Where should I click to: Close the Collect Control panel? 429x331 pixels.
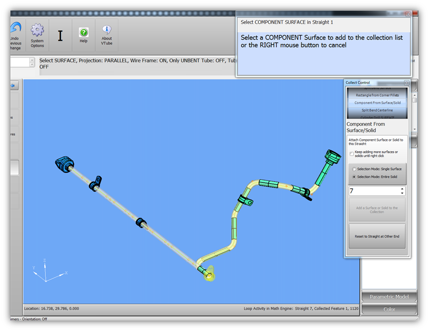coord(407,83)
